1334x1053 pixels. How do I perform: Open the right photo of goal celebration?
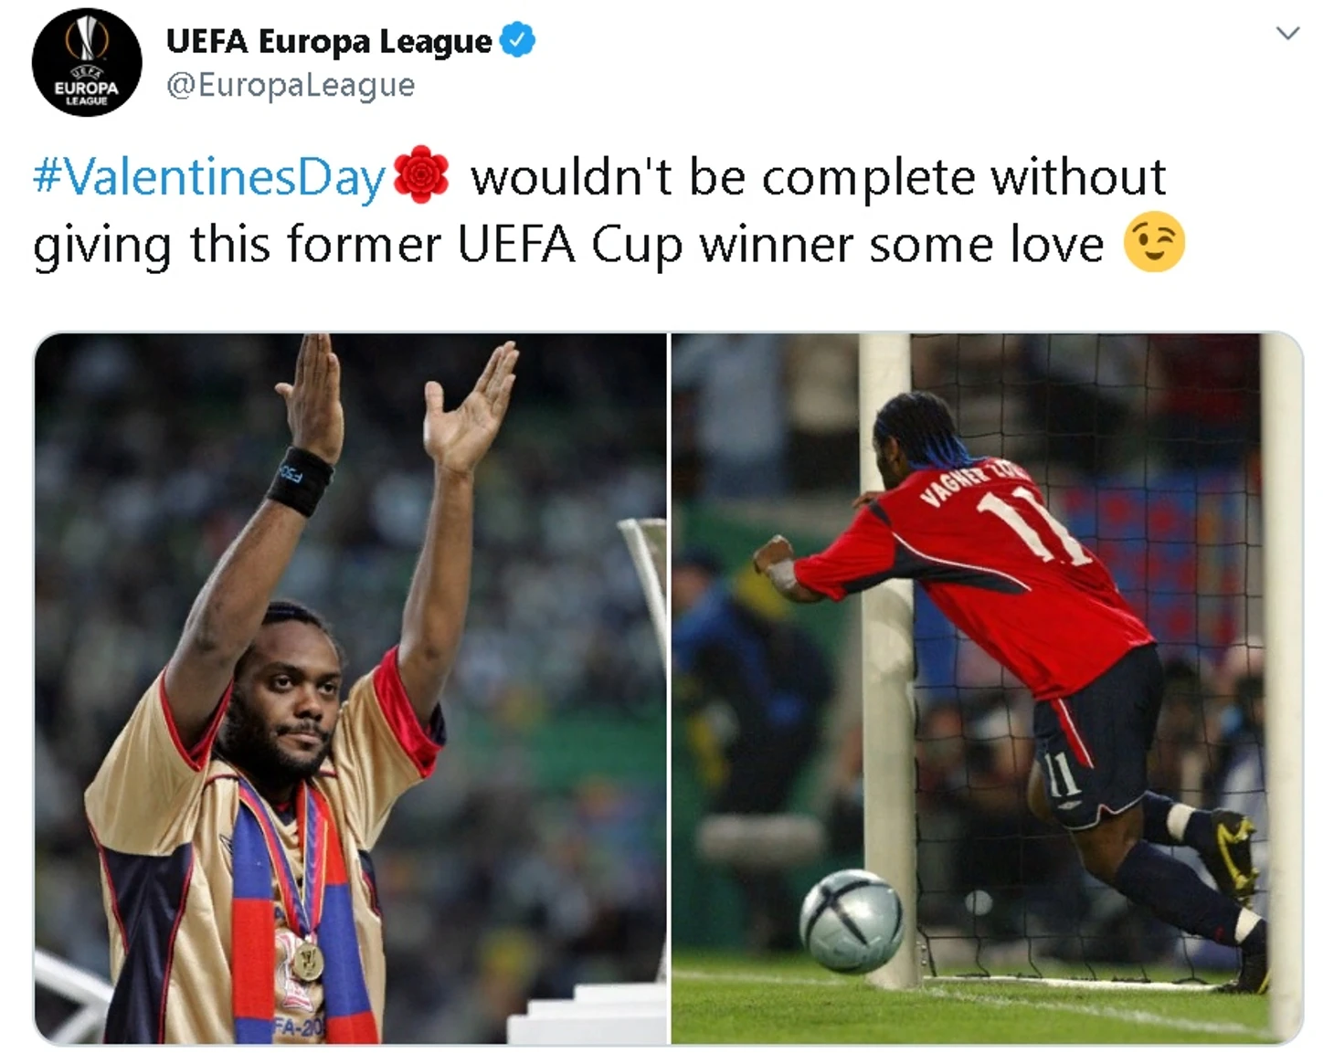point(987,689)
